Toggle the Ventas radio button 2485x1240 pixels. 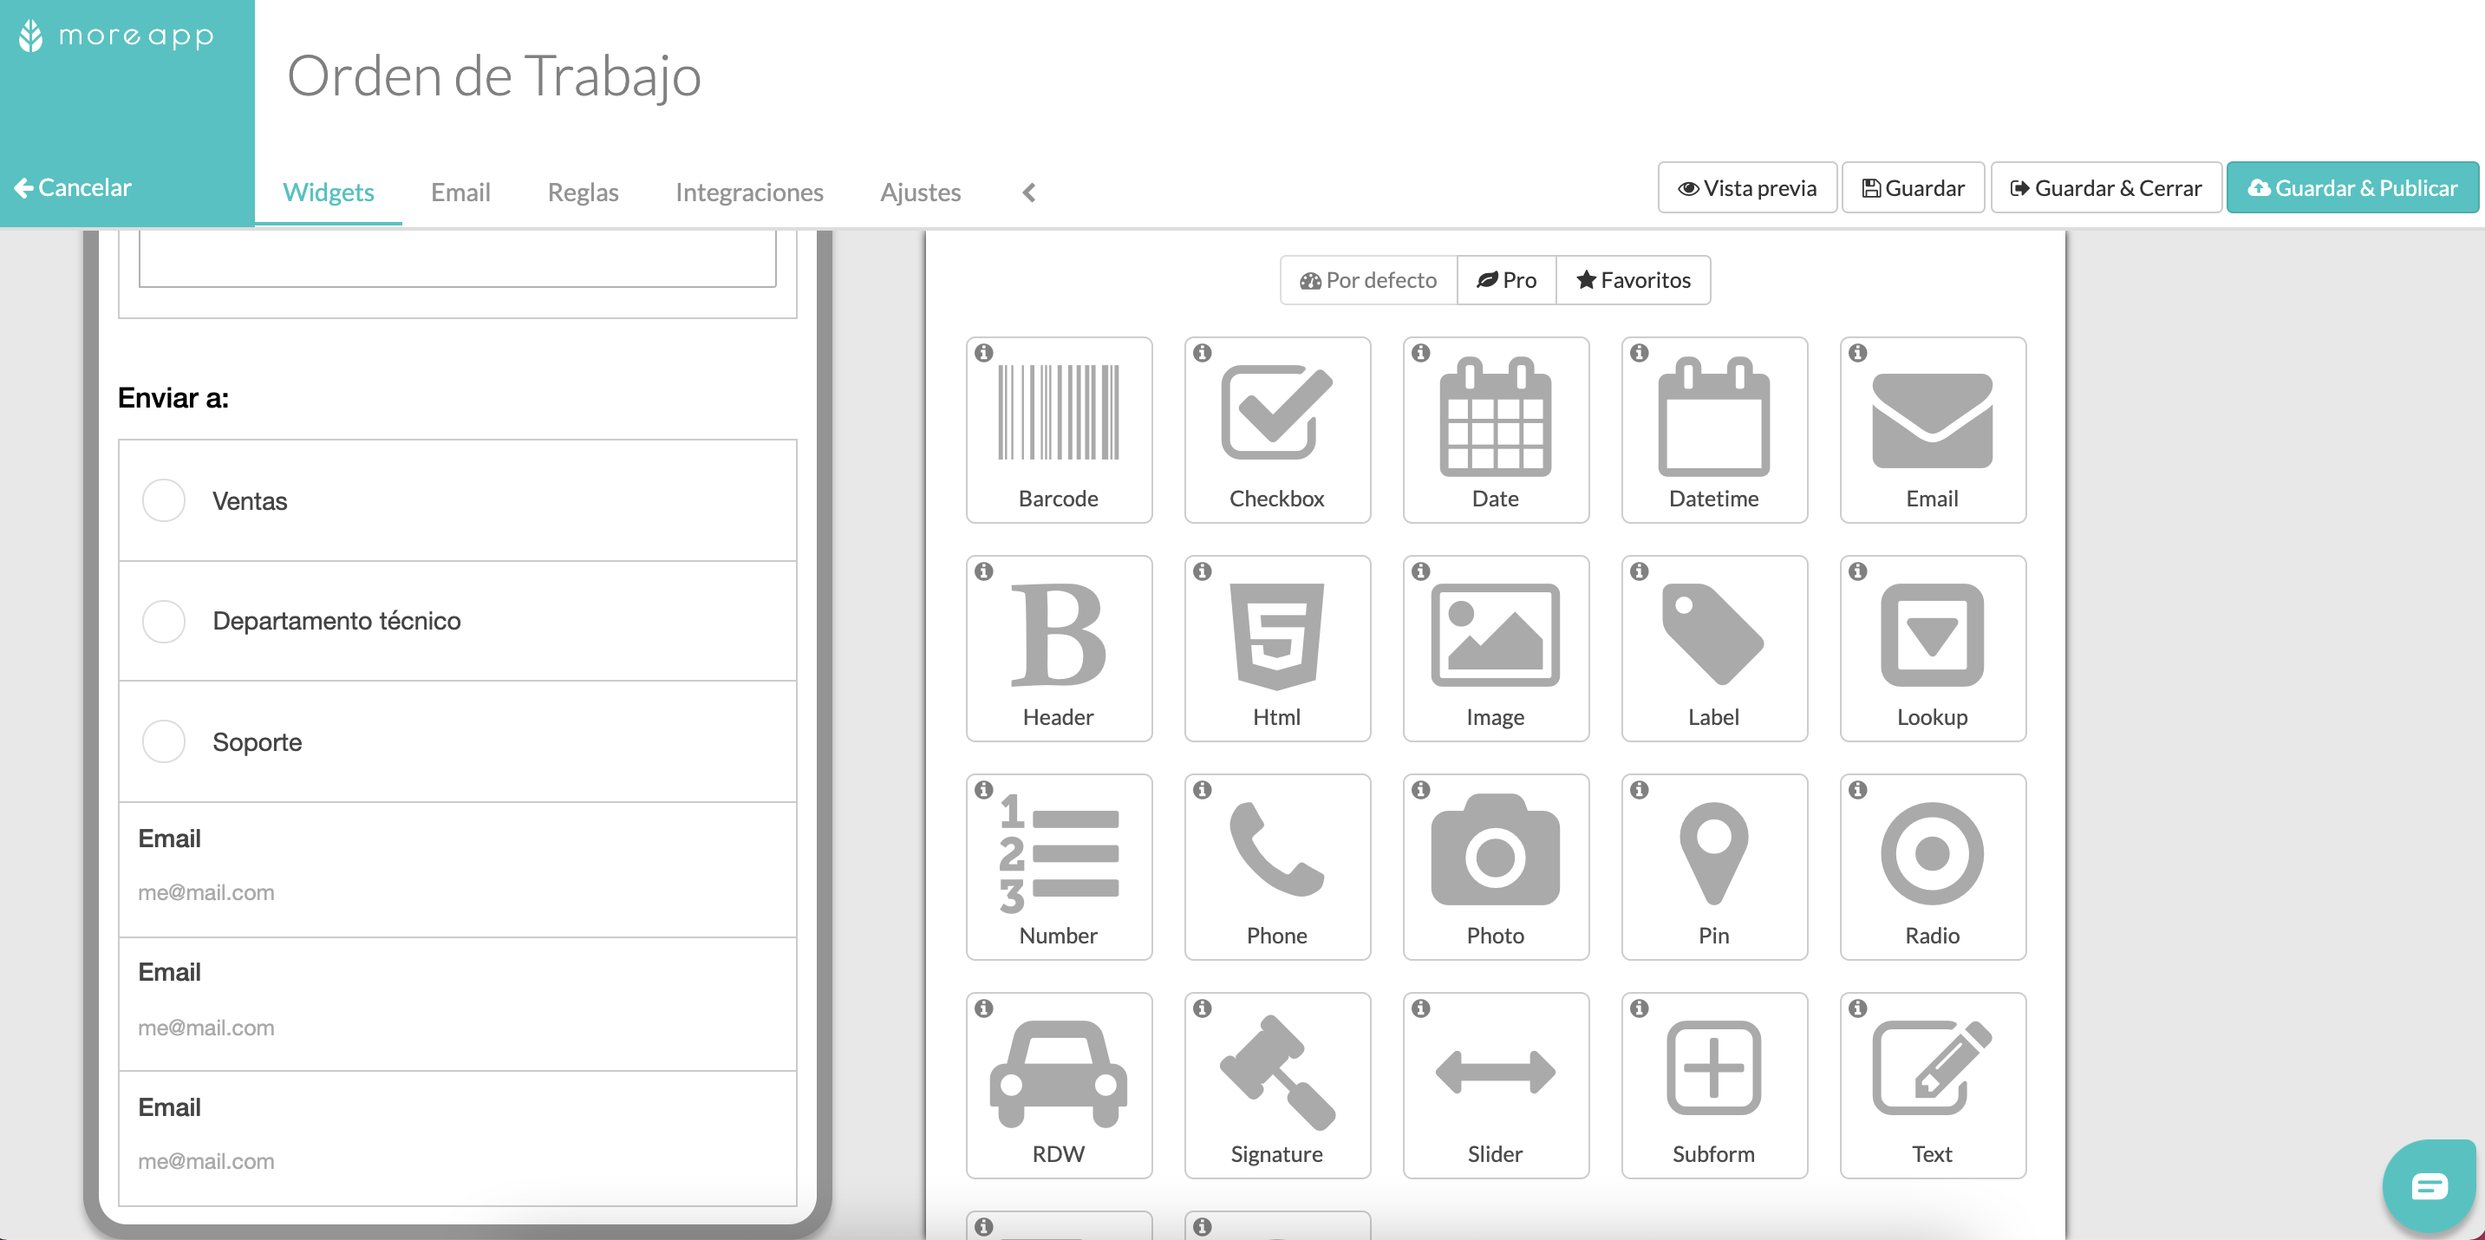pyautogui.click(x=163, y=499)
